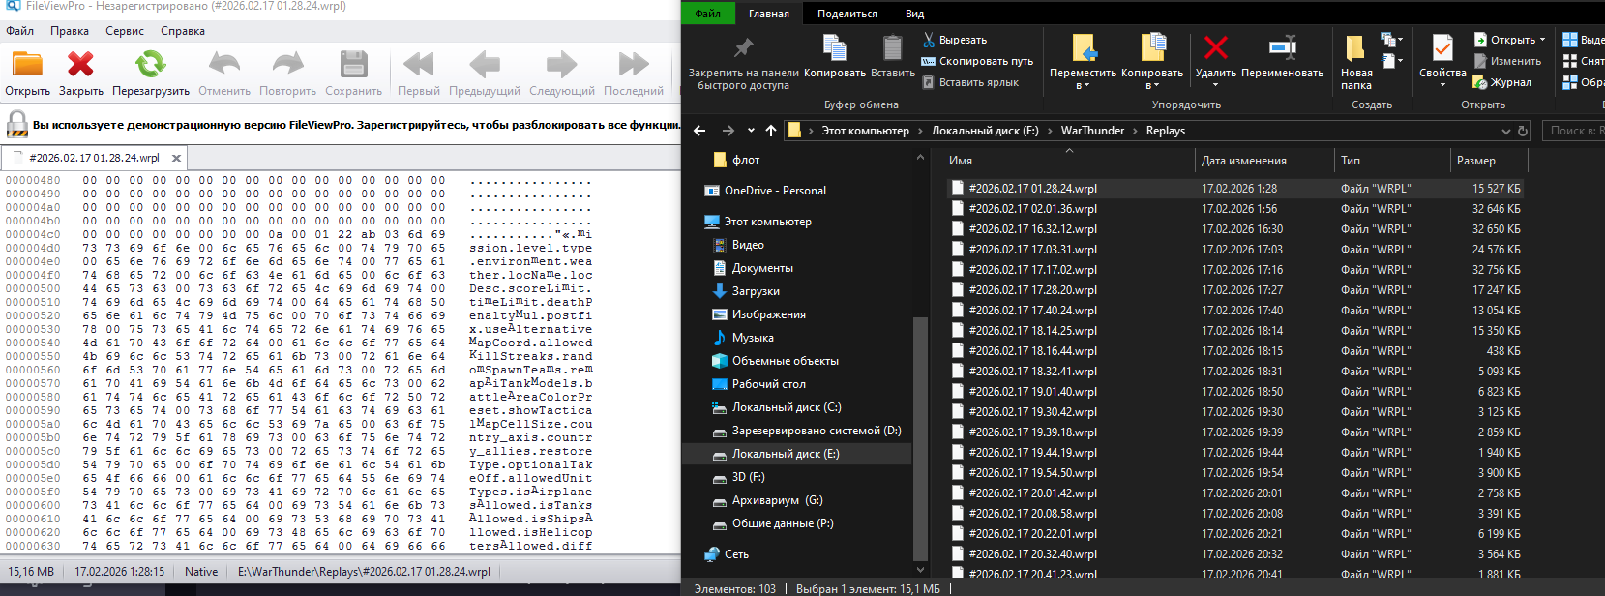
Task: Create a folder with Новая папка icon
Action: (1355, 48)
